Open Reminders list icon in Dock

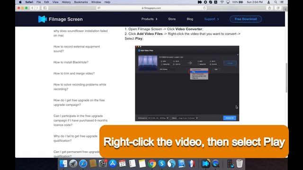133,164
